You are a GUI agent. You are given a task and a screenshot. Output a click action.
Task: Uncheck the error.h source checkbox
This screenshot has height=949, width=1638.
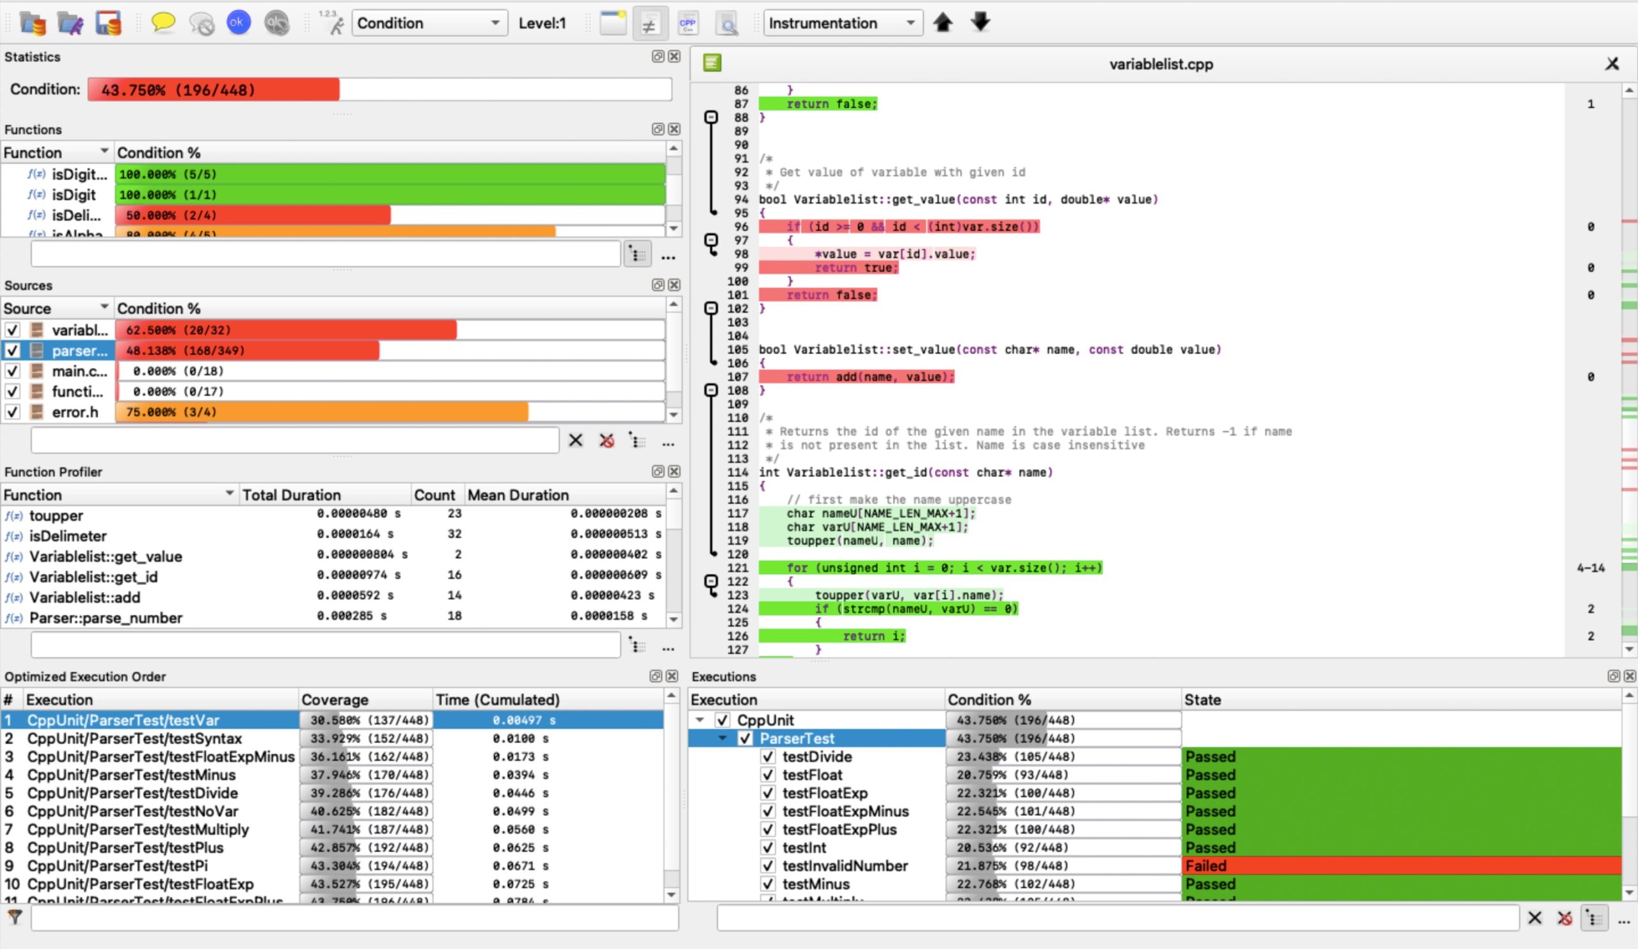12,412
